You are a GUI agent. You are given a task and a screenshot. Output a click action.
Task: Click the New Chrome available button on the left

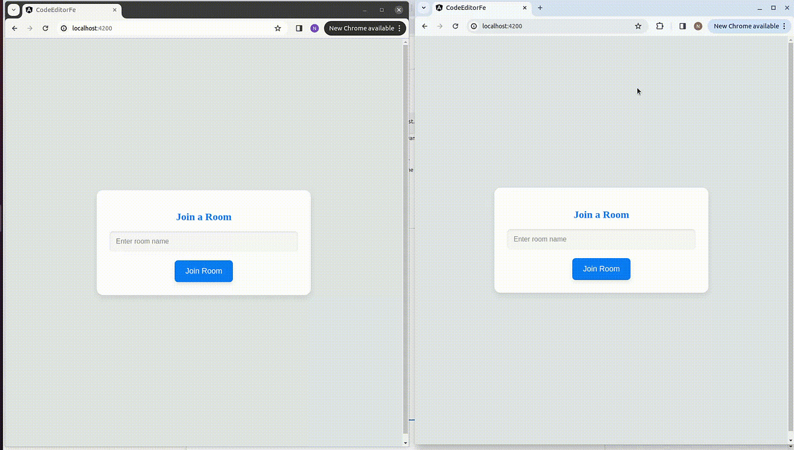[x=361, y=28]
